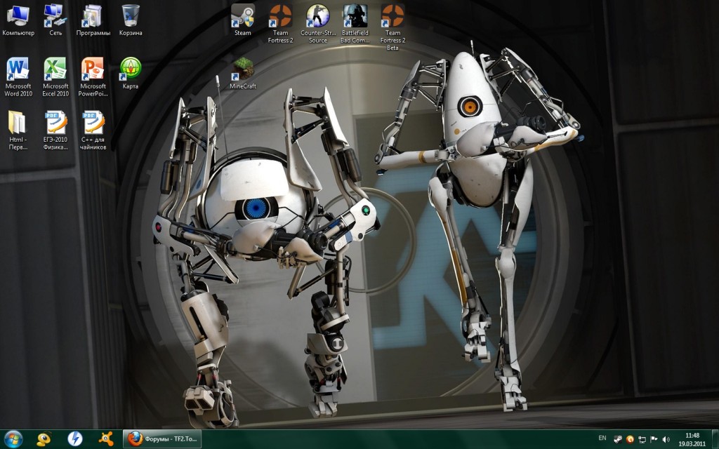The width and height of the screenshot is (719, 449).
Task: Click the yellow pinned taskbar icon
Action: [x=44, y=439]
